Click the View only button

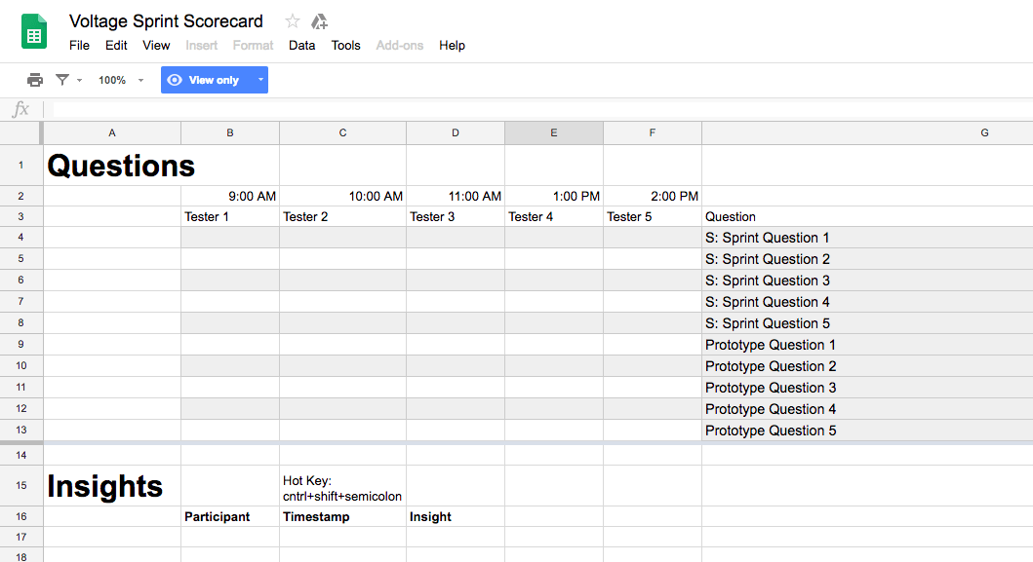point(213,80)
